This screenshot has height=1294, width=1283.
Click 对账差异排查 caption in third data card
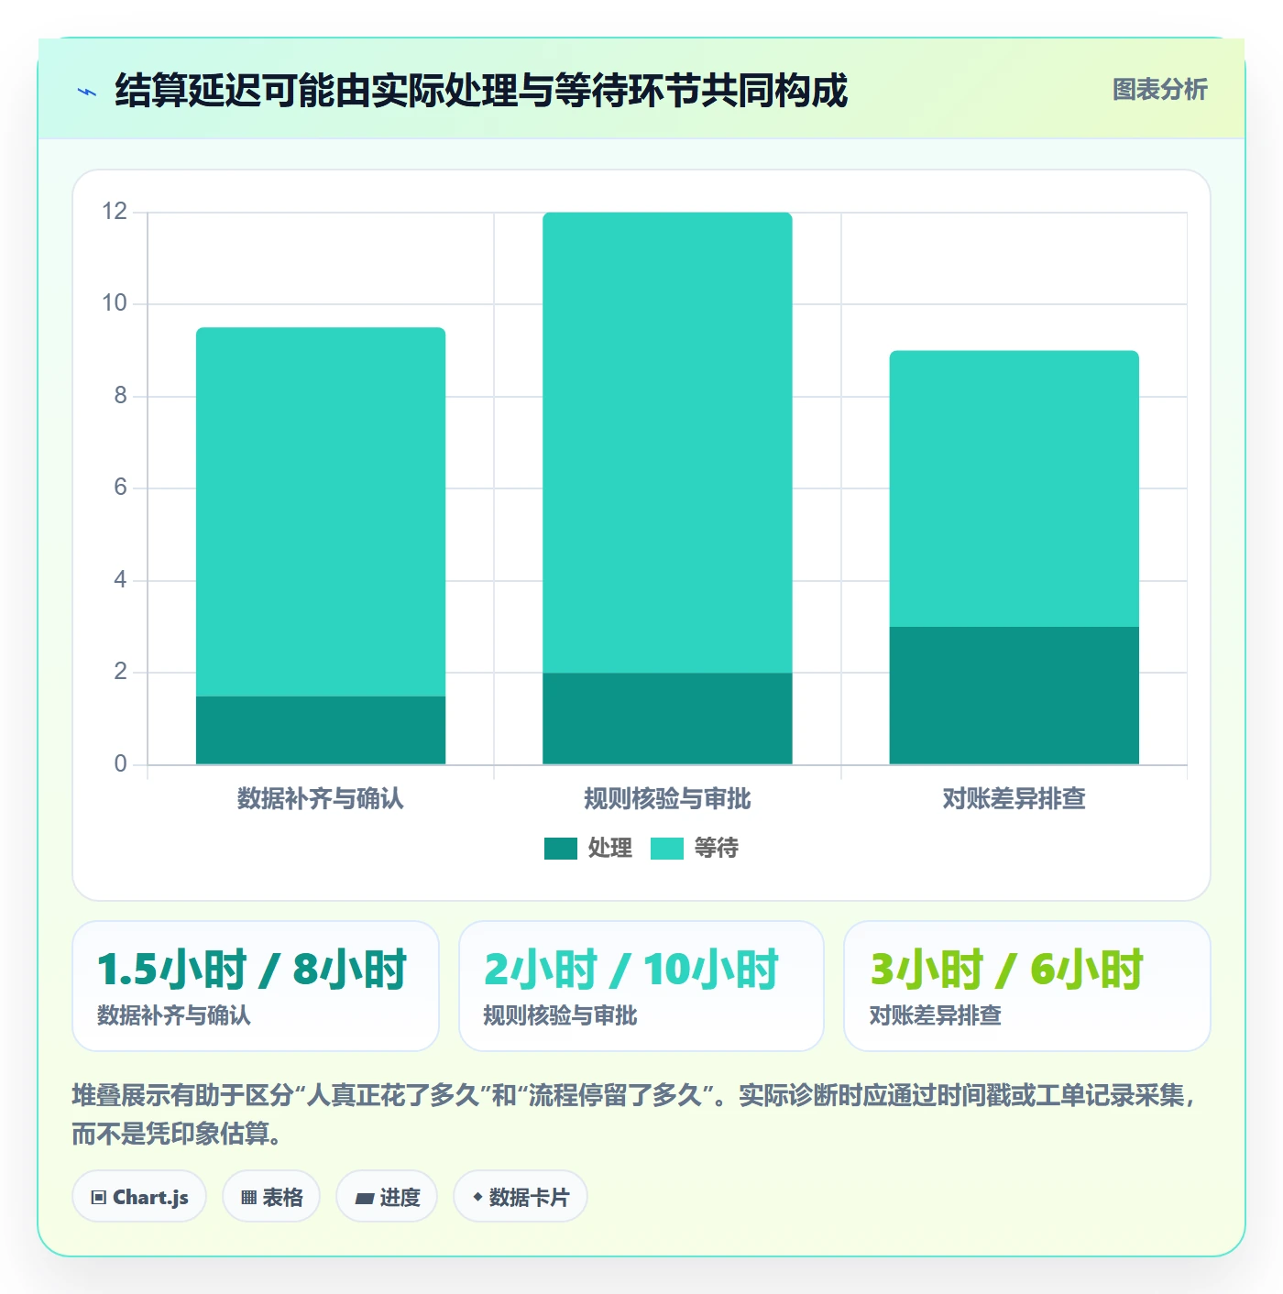[936, 1015]
